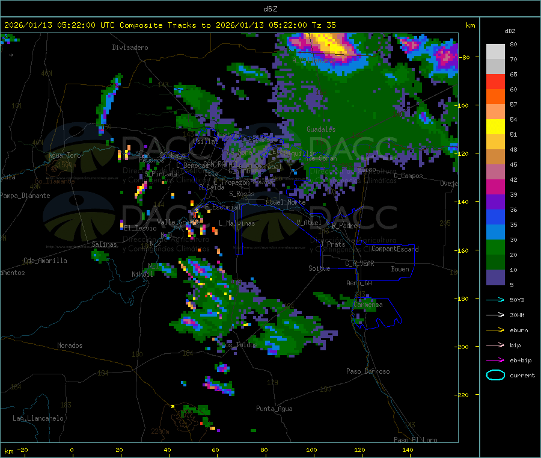541x458 pixels.
Task: Click the Aero_GA map label
Action: 359,283
